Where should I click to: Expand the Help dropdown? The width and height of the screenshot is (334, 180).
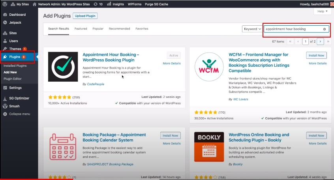pos(322,11)
